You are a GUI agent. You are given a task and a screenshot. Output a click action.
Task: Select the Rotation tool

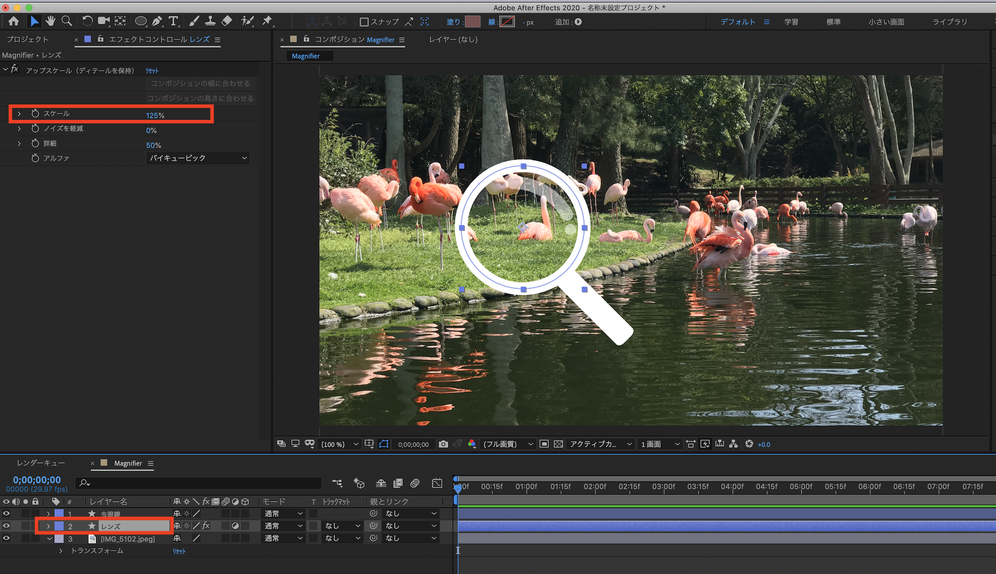click(x=87, y=21)
